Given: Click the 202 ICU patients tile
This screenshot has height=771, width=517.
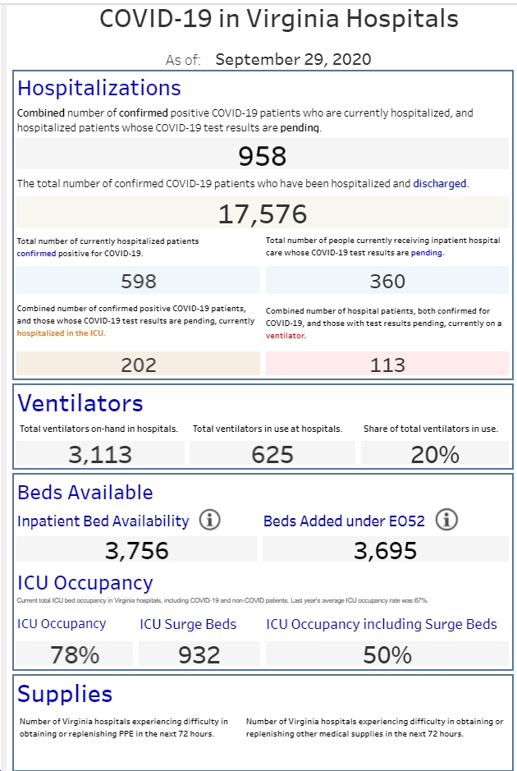Looking at the screenshot, I should coord(138,364).
